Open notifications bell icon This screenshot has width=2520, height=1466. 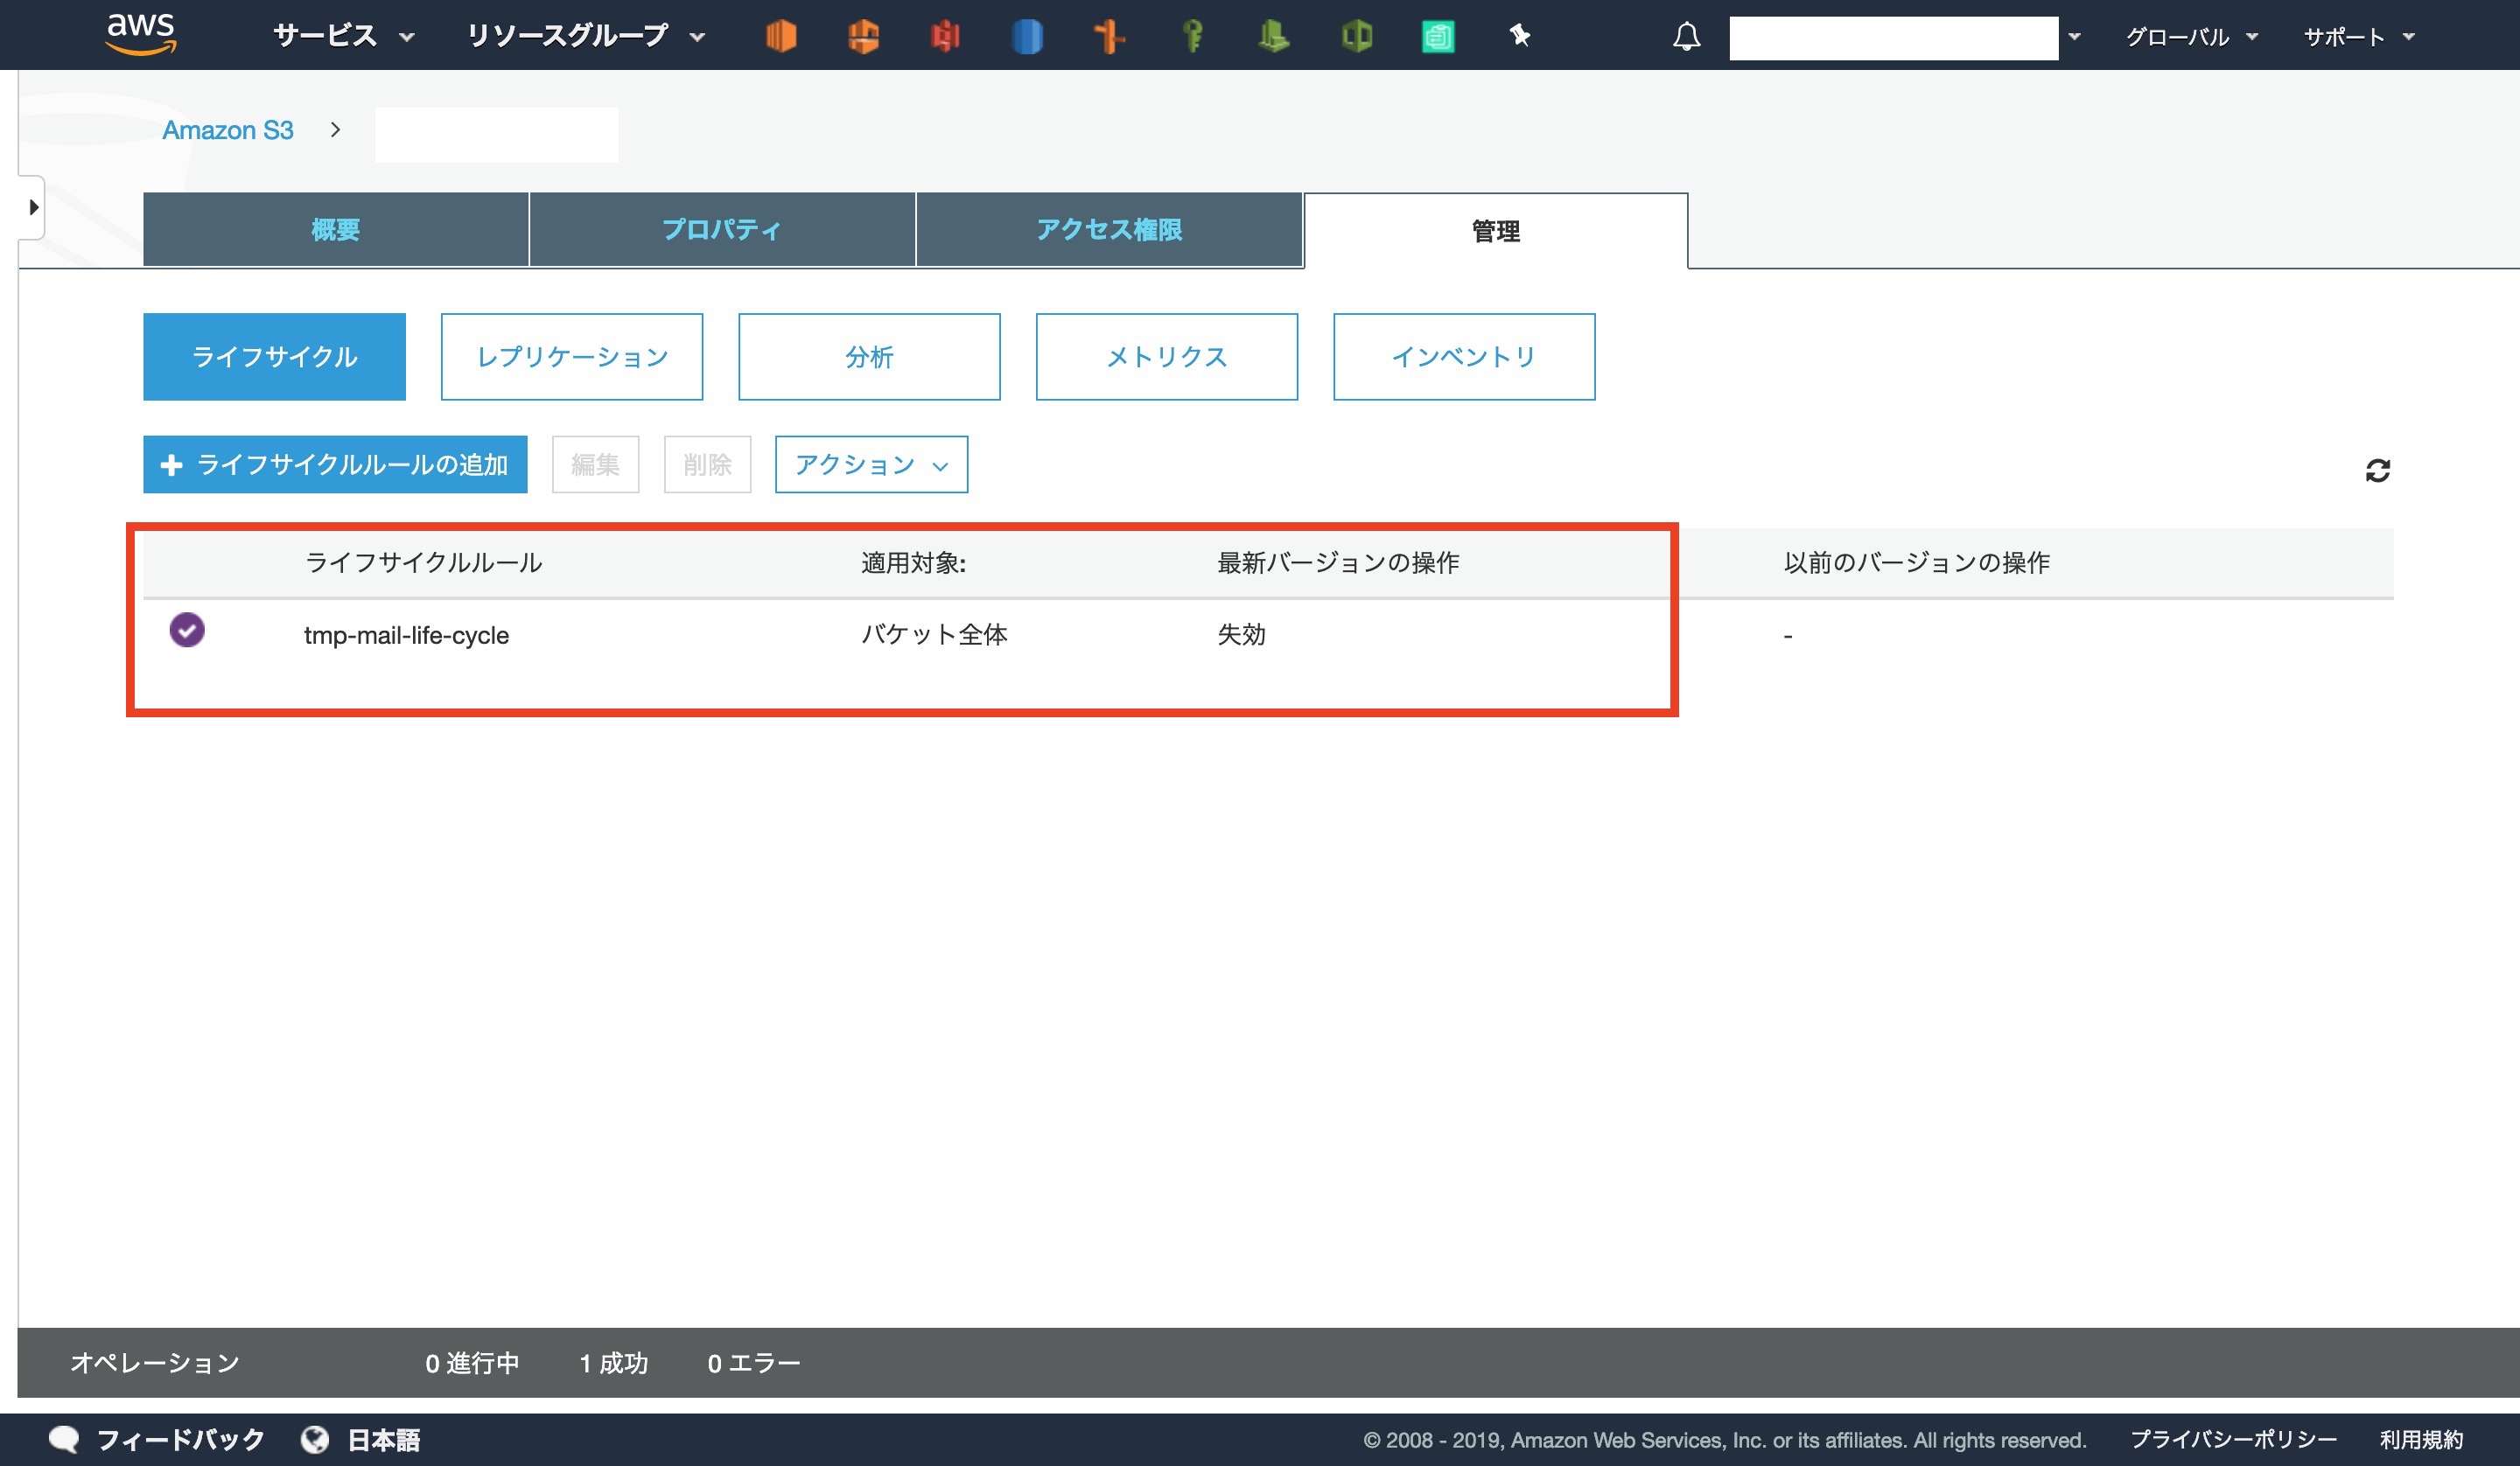1686,36
